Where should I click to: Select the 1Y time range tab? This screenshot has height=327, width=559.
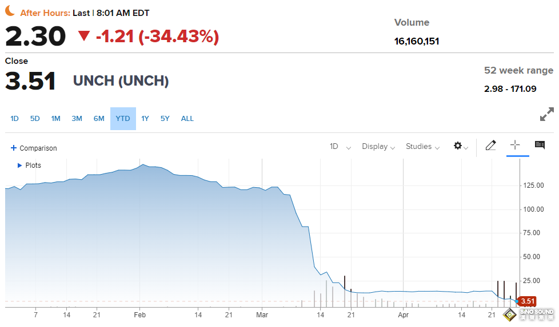pyautogui.click(x=145, y=119)
